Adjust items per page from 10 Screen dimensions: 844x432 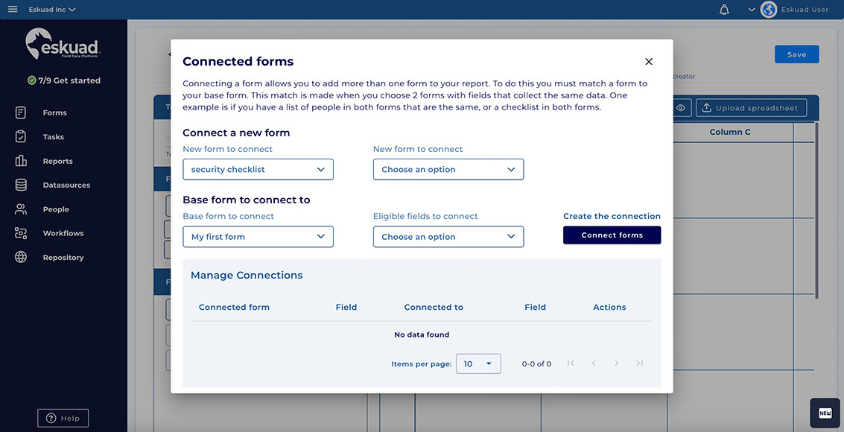coord(477,363)
